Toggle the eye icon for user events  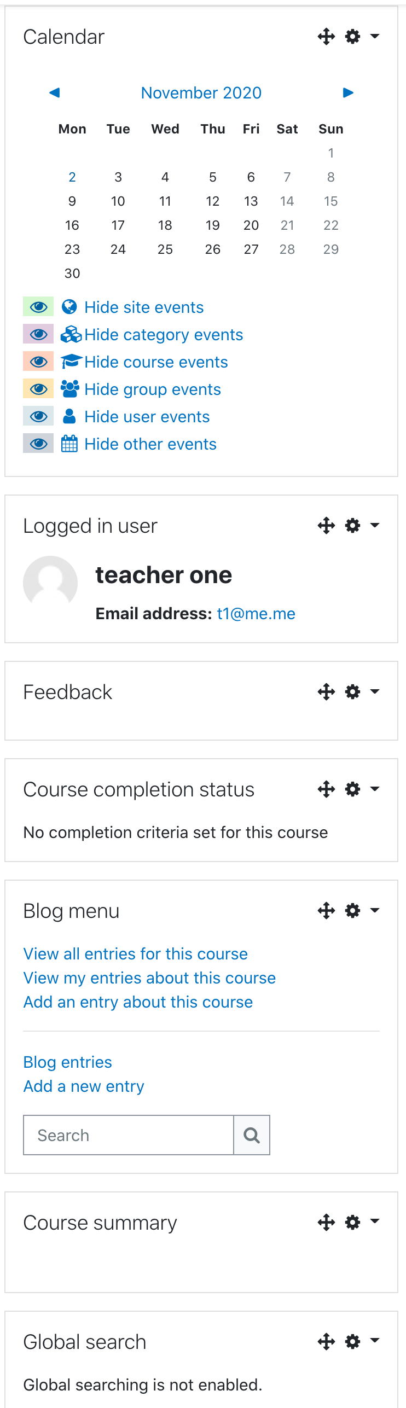pyautogui.click(x=38, y=416)
